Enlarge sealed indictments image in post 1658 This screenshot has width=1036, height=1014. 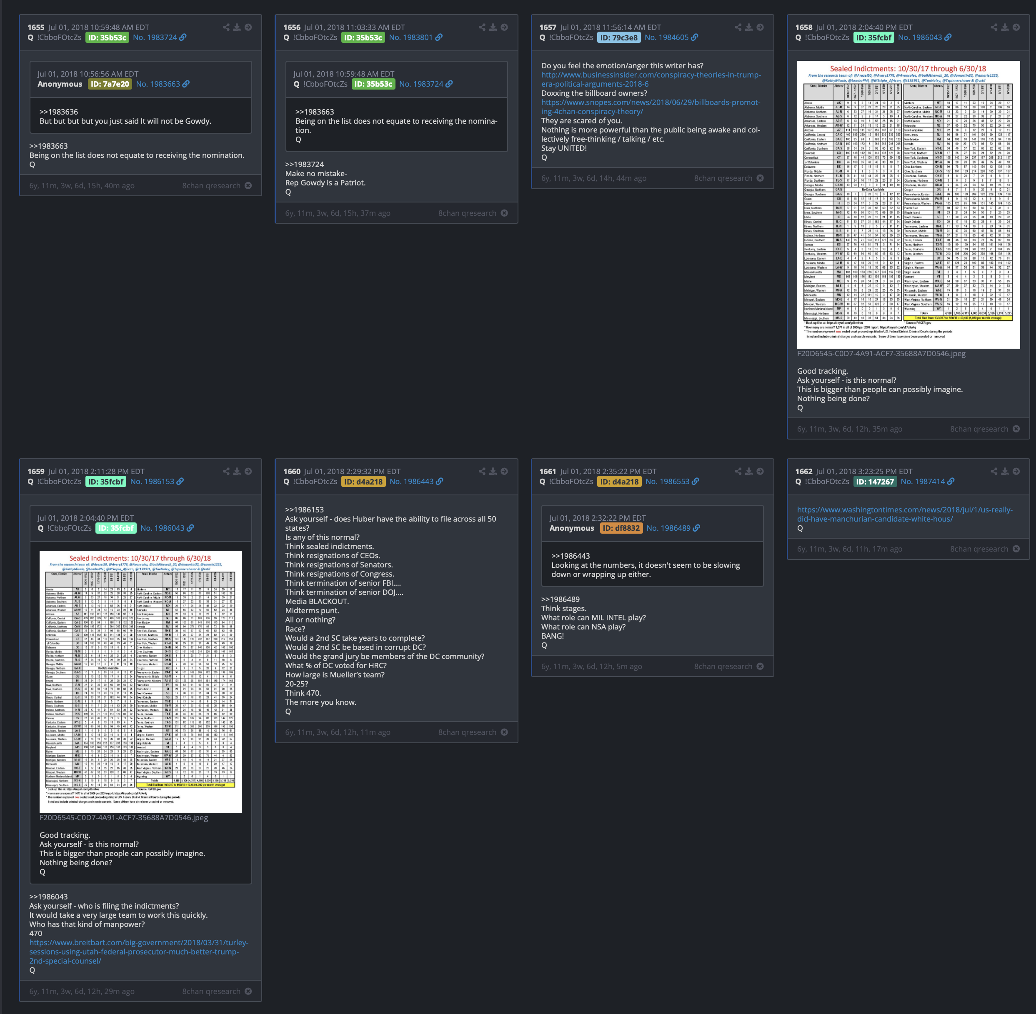click(x=908, y=205)
